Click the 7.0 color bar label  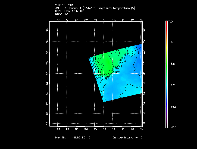click(170, 21)
